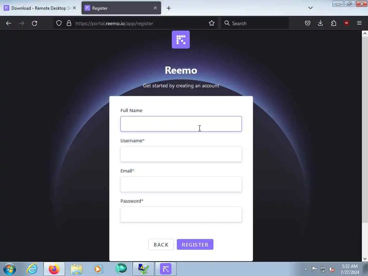368x276 pixels.
Task: Click the REGISTER button
Action: (x=195, y=244)
